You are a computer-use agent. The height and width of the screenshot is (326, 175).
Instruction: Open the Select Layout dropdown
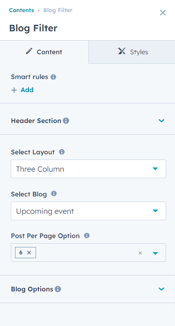pyautogui.click(x=88, y=169)
